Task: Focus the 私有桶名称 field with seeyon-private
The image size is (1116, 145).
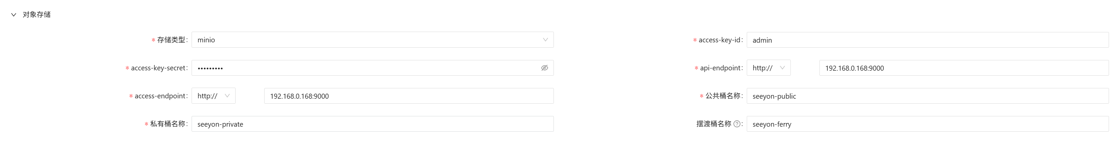Action: pyautogui.click(x=373, y=124)
